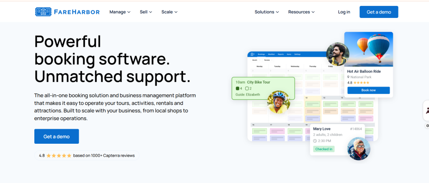Click the Guide: Elizabeth text
This screenshot has height=183, width=429.
[248, 95]
